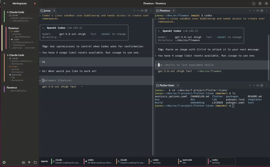Click '/model to change' hint in the junsu pane
This screenshot has height=167, width=270.
[x=113, y=34]
